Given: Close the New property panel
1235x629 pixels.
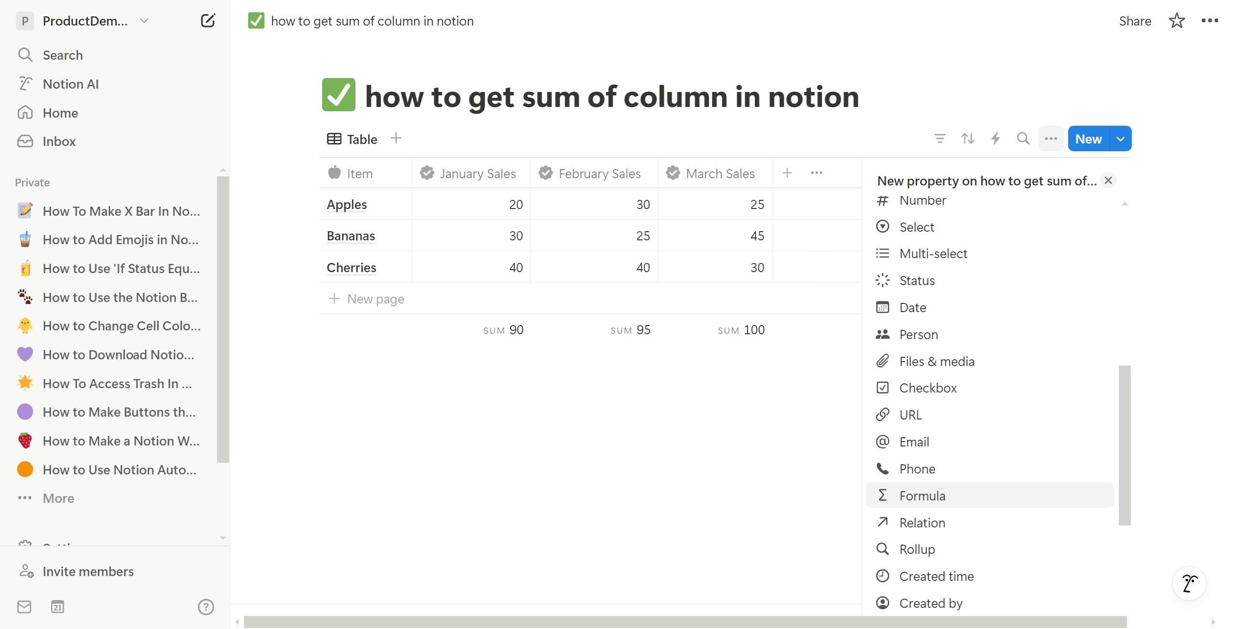Looking at the screenshot, I should pos(1108,181).
